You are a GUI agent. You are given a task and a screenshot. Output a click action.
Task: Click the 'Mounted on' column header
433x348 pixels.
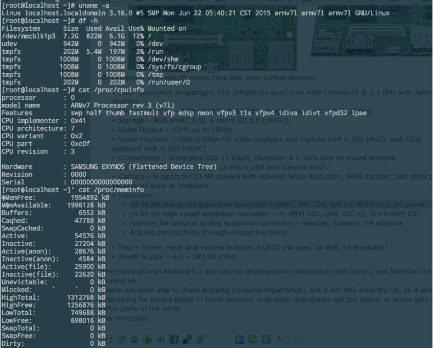click(167, 29)
